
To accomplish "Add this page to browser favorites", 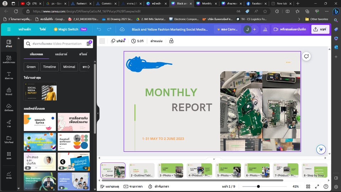I will point(265,11).
